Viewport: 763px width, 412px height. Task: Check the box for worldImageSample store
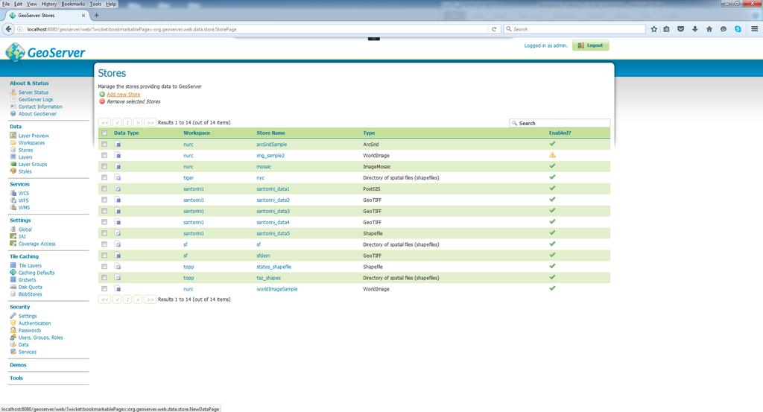[104, 288]
